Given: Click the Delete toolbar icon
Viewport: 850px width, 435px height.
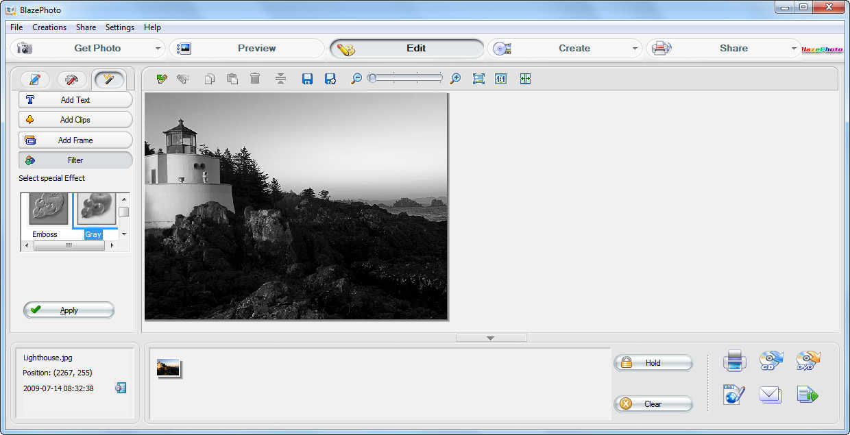Looking at the screenshot, I should pyautogui.click(x=254, y=78).
